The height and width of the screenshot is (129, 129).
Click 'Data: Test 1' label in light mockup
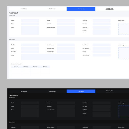click(x=12, y=40)
